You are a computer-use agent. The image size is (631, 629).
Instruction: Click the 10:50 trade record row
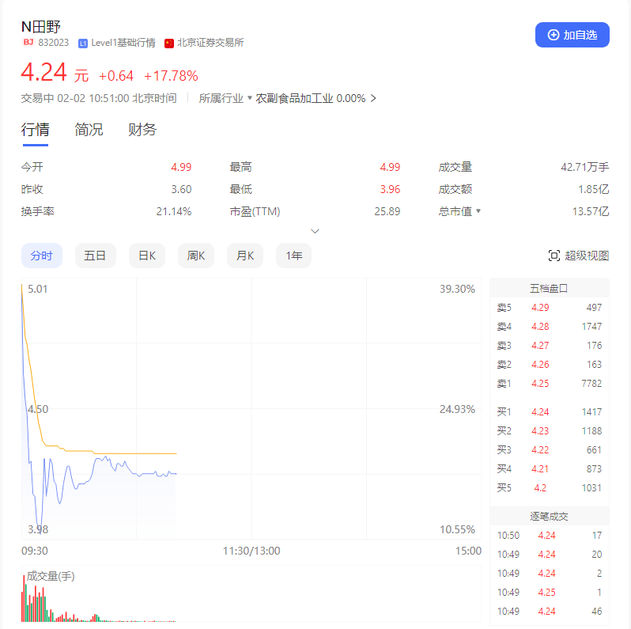click(x=550, y=536)
